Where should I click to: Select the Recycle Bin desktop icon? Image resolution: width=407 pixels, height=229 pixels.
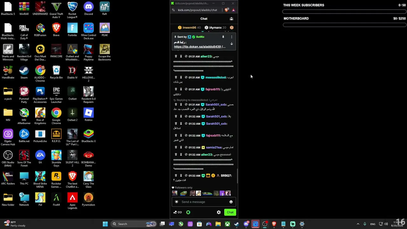click(56, 72)
